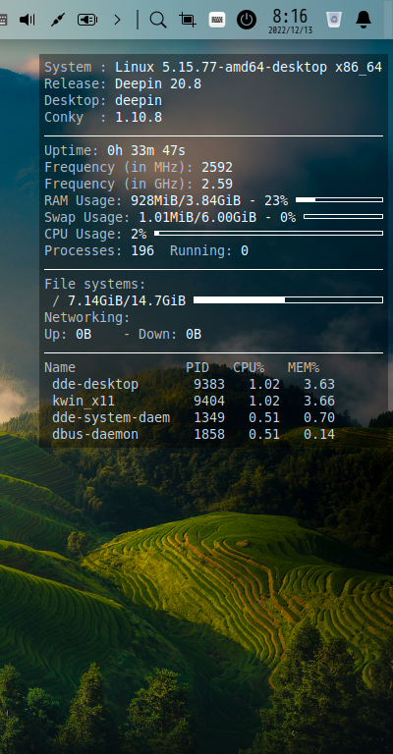This screenshot has height=754, width=393.
Task: Open the notification bell icon
Action: (x=364, y=20)
